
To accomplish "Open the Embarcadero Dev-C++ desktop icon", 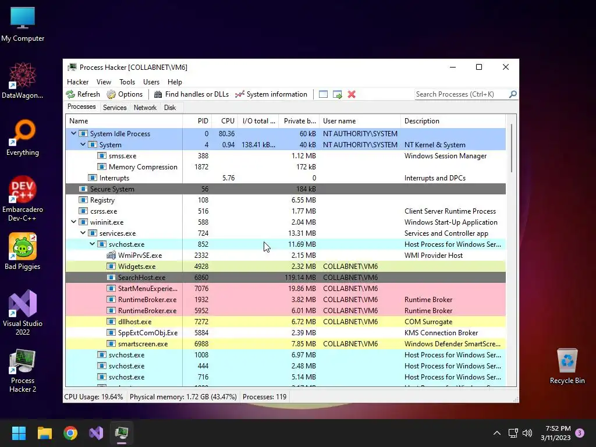I will (x=23, y=198).
